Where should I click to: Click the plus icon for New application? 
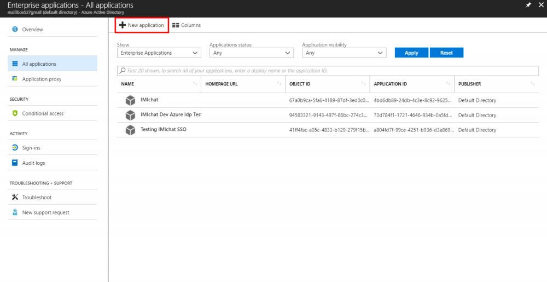[123, 25]
